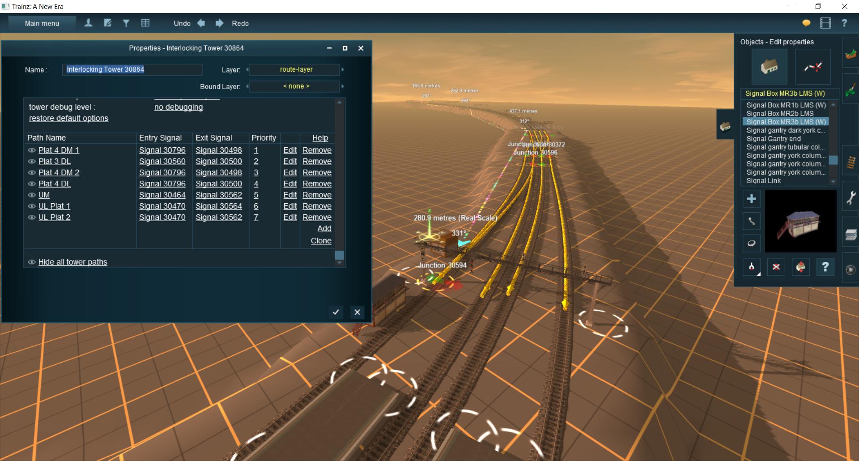Toggle visibility of Plat 3 DL path
859x461 pixels.
[32, 162]
